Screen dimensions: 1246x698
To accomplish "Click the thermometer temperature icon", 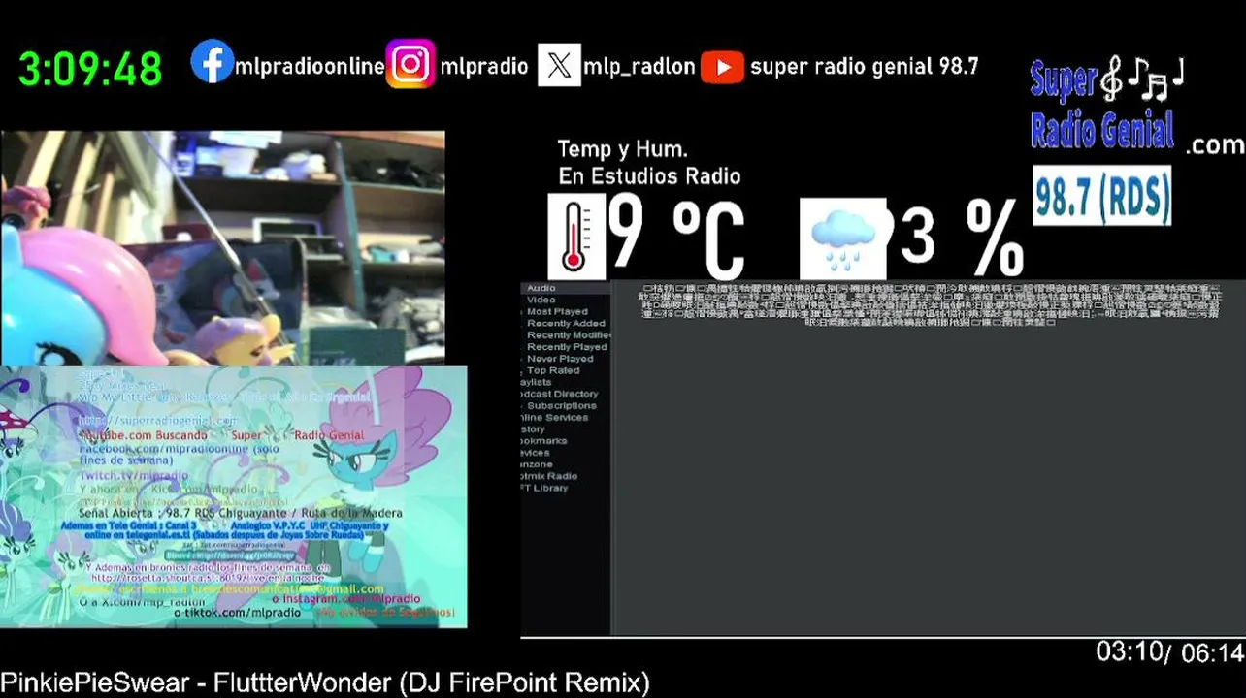I will [576, 237].
